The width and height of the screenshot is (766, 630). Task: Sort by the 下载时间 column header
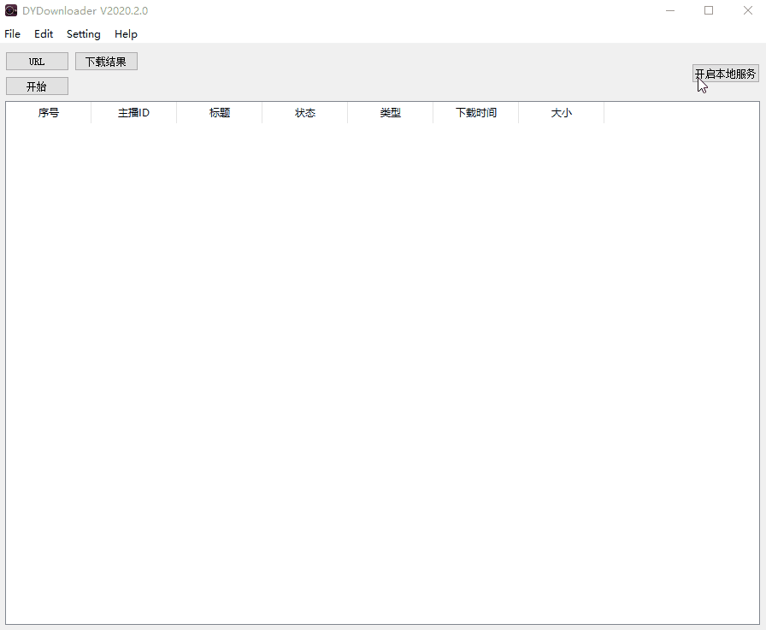(x=476, y=113)
